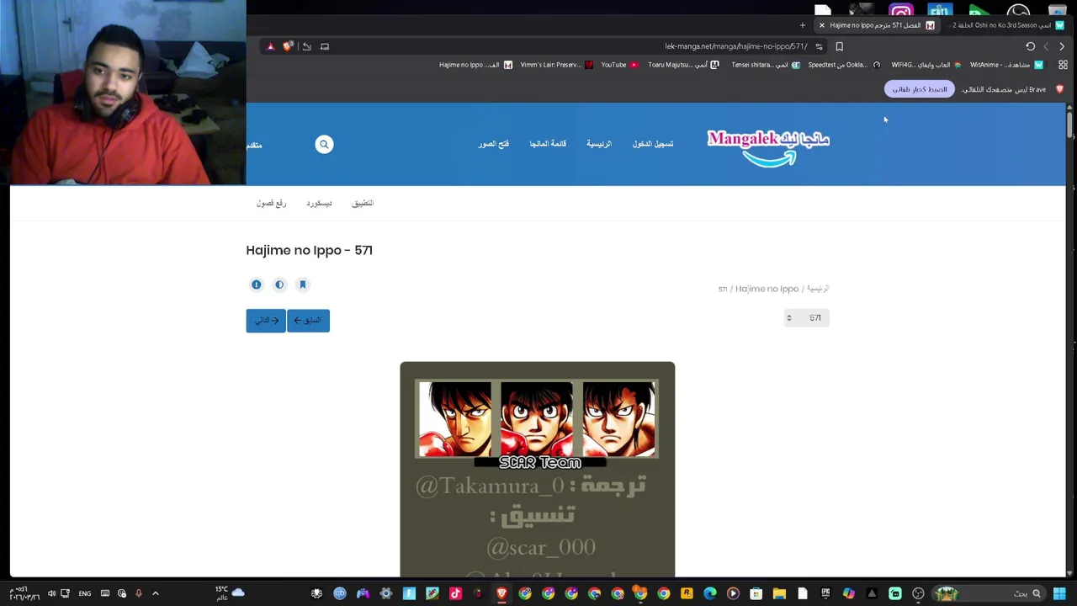This screenshot has width=1077, height=606.
Task: Open the Epic Games taskbar icon
Action: (x=825, y=593)
